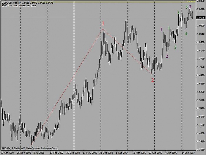206x155 pixels.
Task: Click the current price tag 1.9676
Action: click(201, 18)
